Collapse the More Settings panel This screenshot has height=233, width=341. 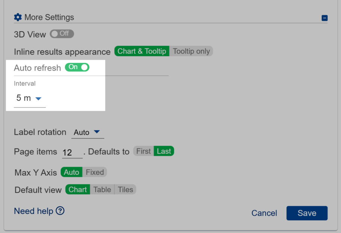tap(325, 18)
